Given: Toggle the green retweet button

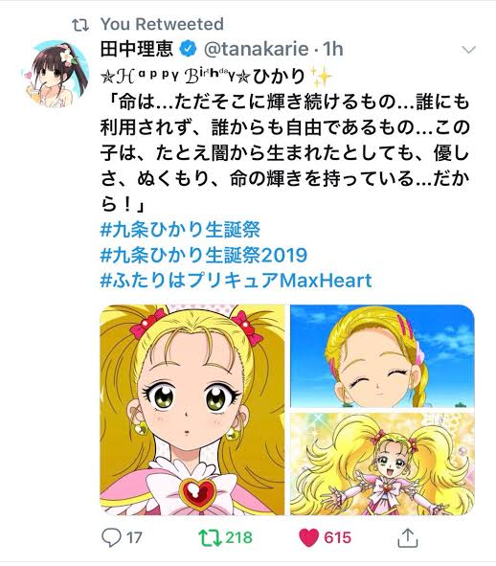Looking at the screenshot, I should pos(210,537).
